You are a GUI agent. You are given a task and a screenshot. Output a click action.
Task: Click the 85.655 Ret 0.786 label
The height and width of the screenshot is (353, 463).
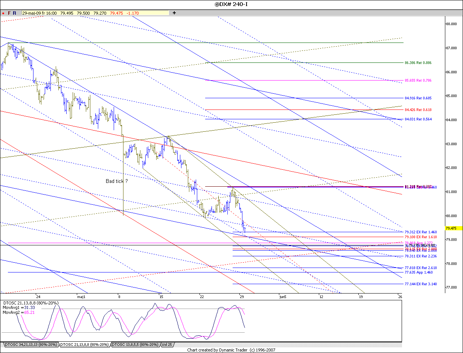coord(418,81)
